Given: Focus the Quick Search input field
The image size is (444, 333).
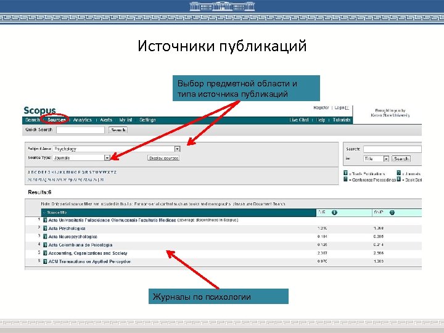Looking at the screenshot, I should coord(80,130).
